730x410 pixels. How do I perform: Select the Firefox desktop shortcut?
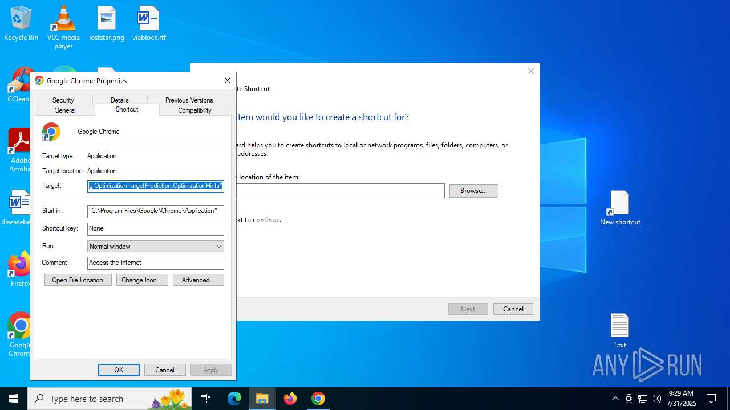[x=19, y=270]
